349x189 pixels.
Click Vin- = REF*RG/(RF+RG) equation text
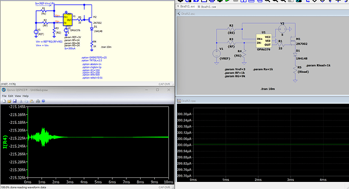coord(49,41)
